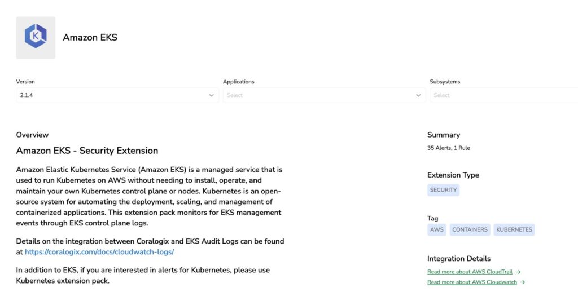
Task: Click the Amazon EKS - Security Extension heading
Action: [87, 150]
